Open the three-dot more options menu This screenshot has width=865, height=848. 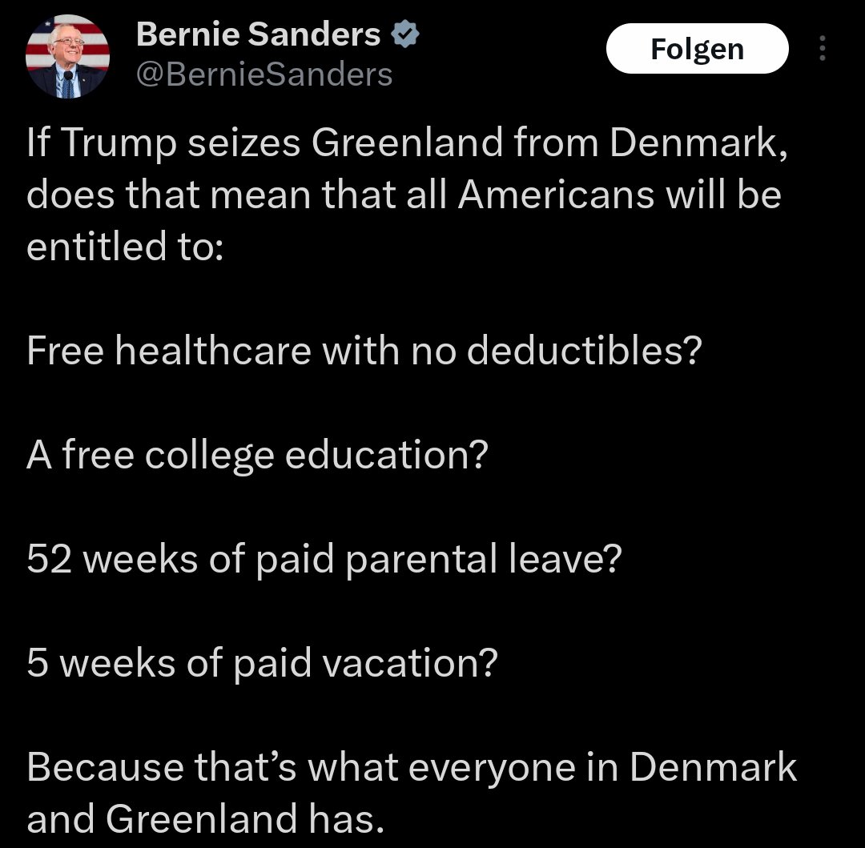821,50
